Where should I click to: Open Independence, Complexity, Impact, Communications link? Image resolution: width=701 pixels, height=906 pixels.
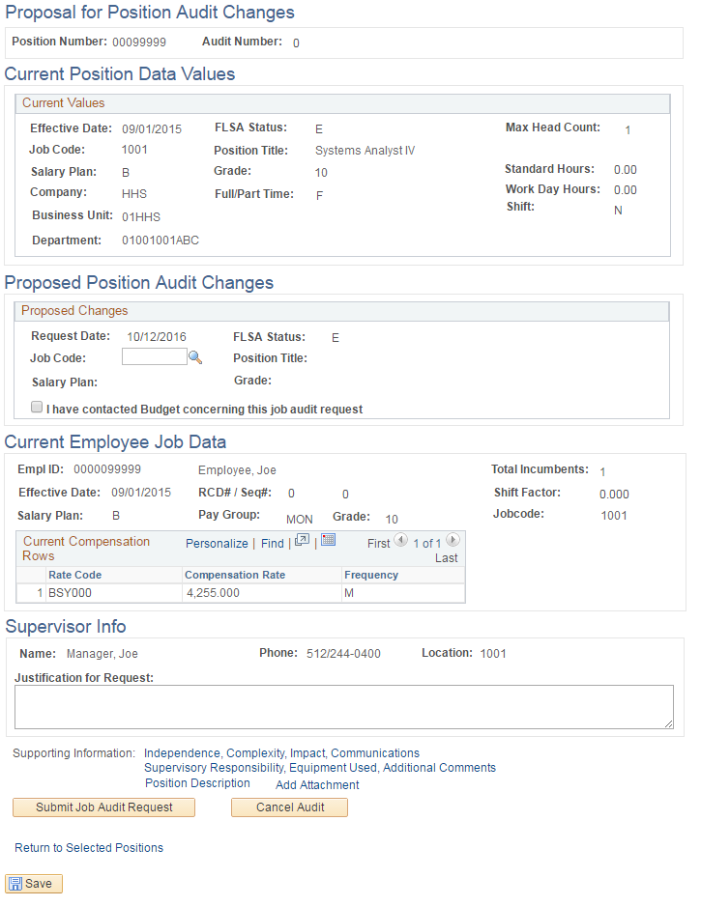coord(281,753)
